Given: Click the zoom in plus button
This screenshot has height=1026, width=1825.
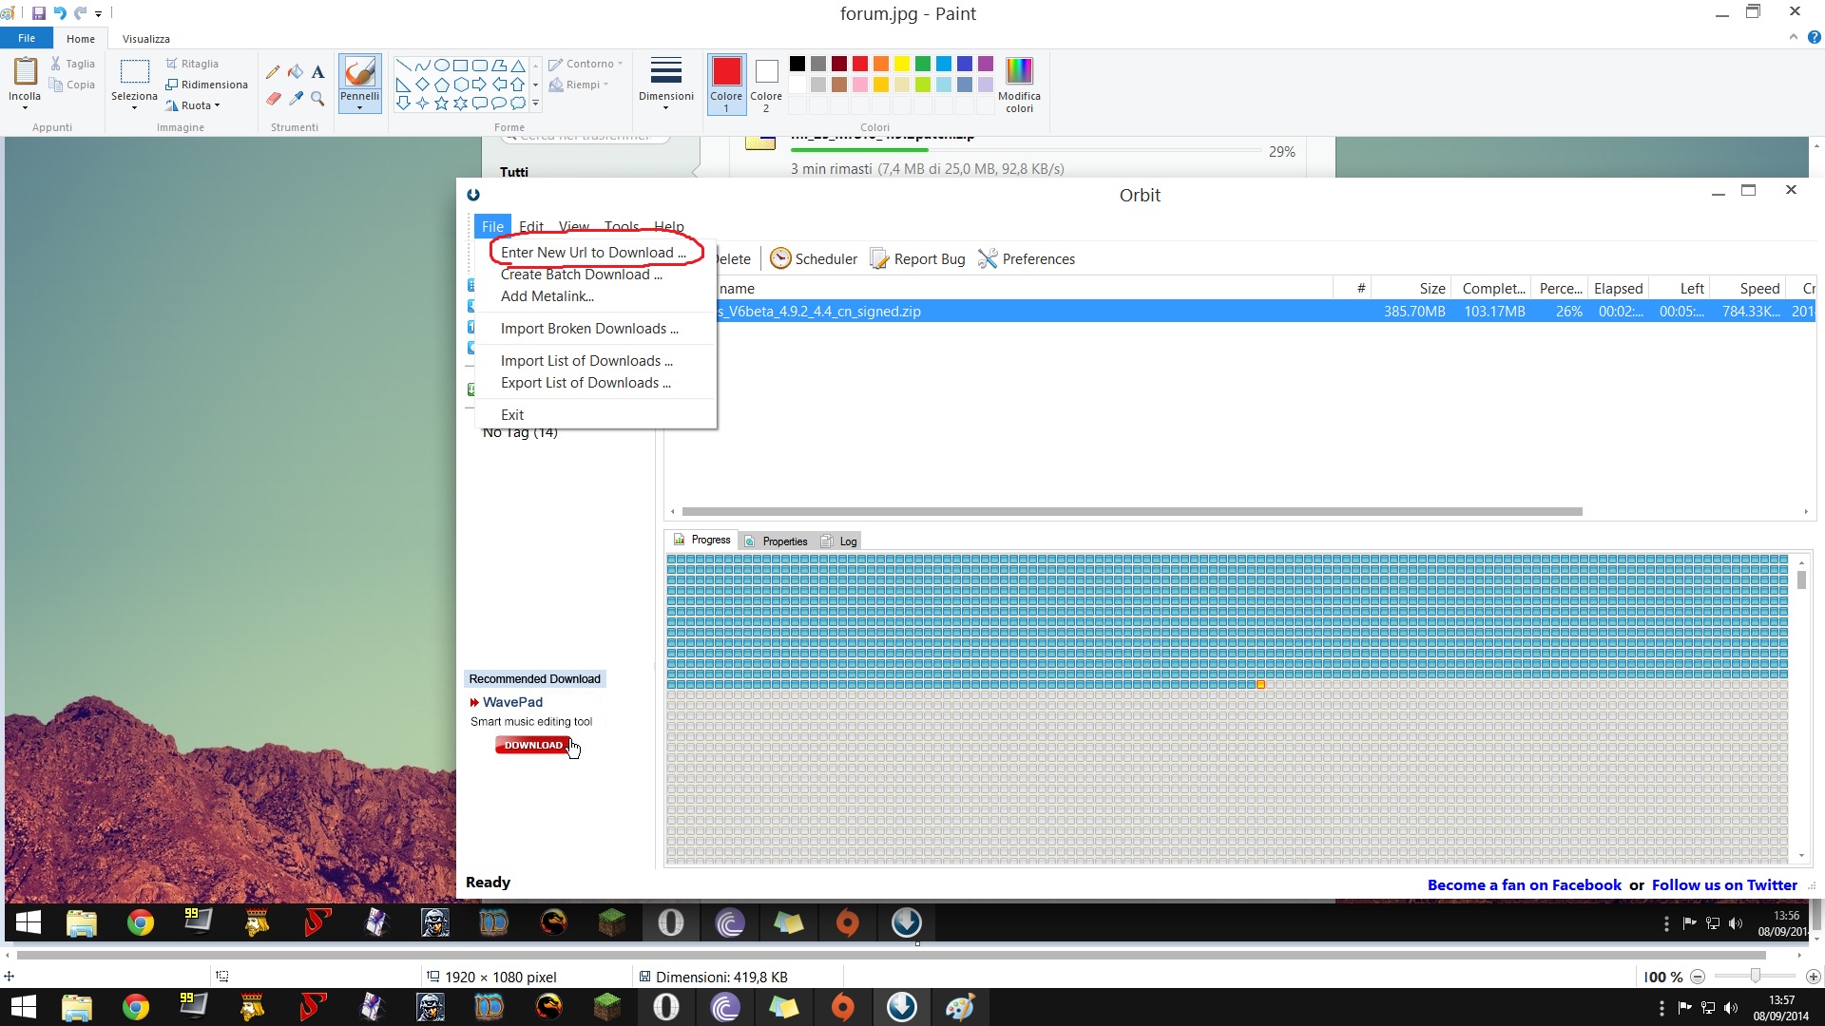Looking at the screenshot, I should pyautogui.click(x=1813, y=977).
